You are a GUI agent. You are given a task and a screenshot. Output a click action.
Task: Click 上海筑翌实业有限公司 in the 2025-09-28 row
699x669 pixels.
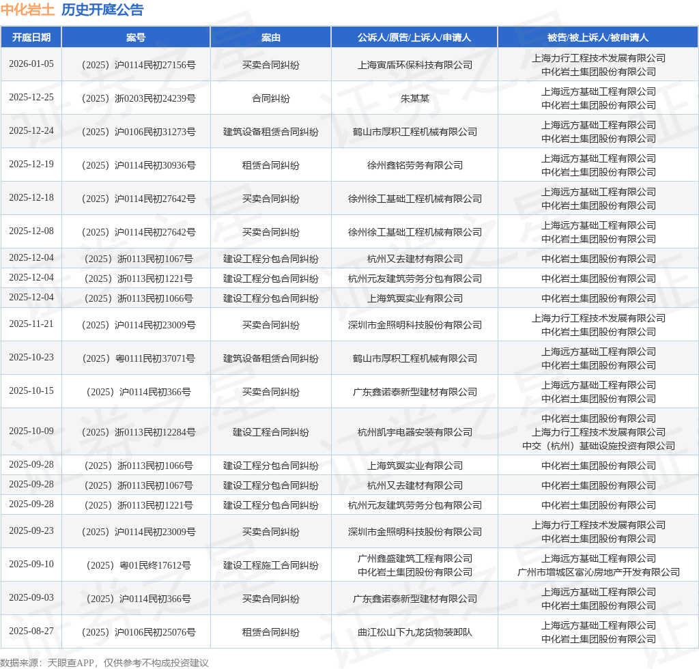414,466
